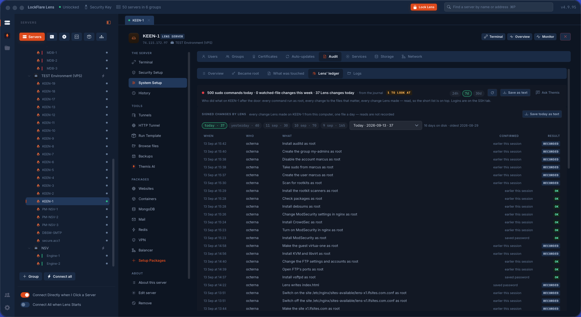Switch to the Services tab

coord(356,57)
